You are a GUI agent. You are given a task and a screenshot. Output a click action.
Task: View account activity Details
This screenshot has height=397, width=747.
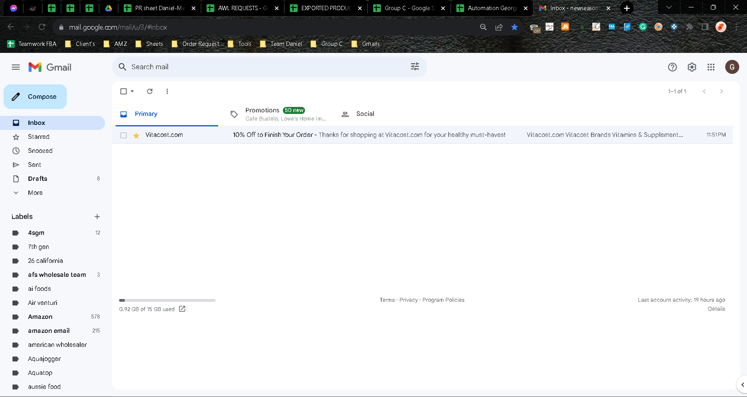[716, 309]
